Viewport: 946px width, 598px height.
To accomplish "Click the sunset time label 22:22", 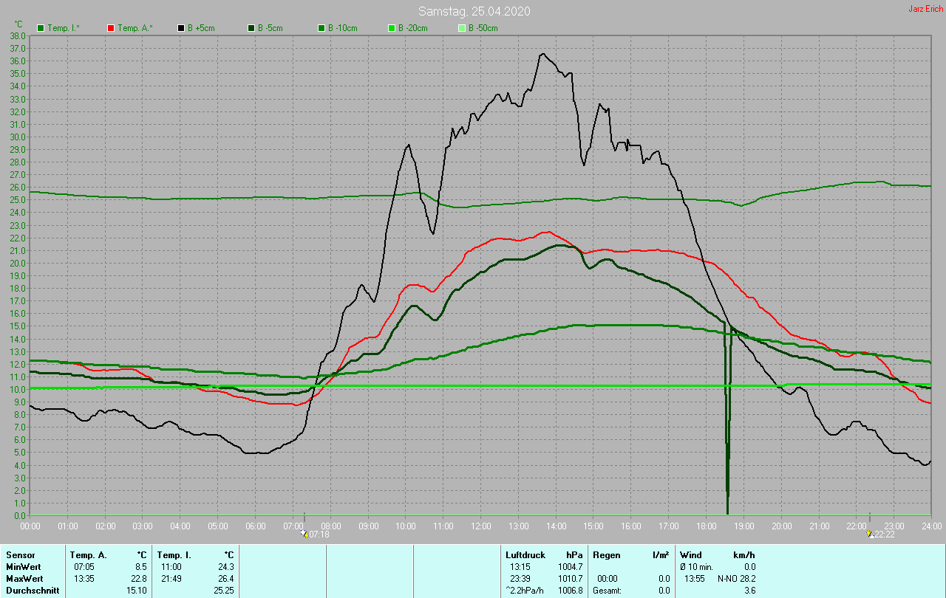I will pos(884,534).
